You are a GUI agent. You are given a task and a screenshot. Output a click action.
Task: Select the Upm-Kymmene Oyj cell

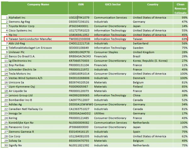click(x=38, y=87)
